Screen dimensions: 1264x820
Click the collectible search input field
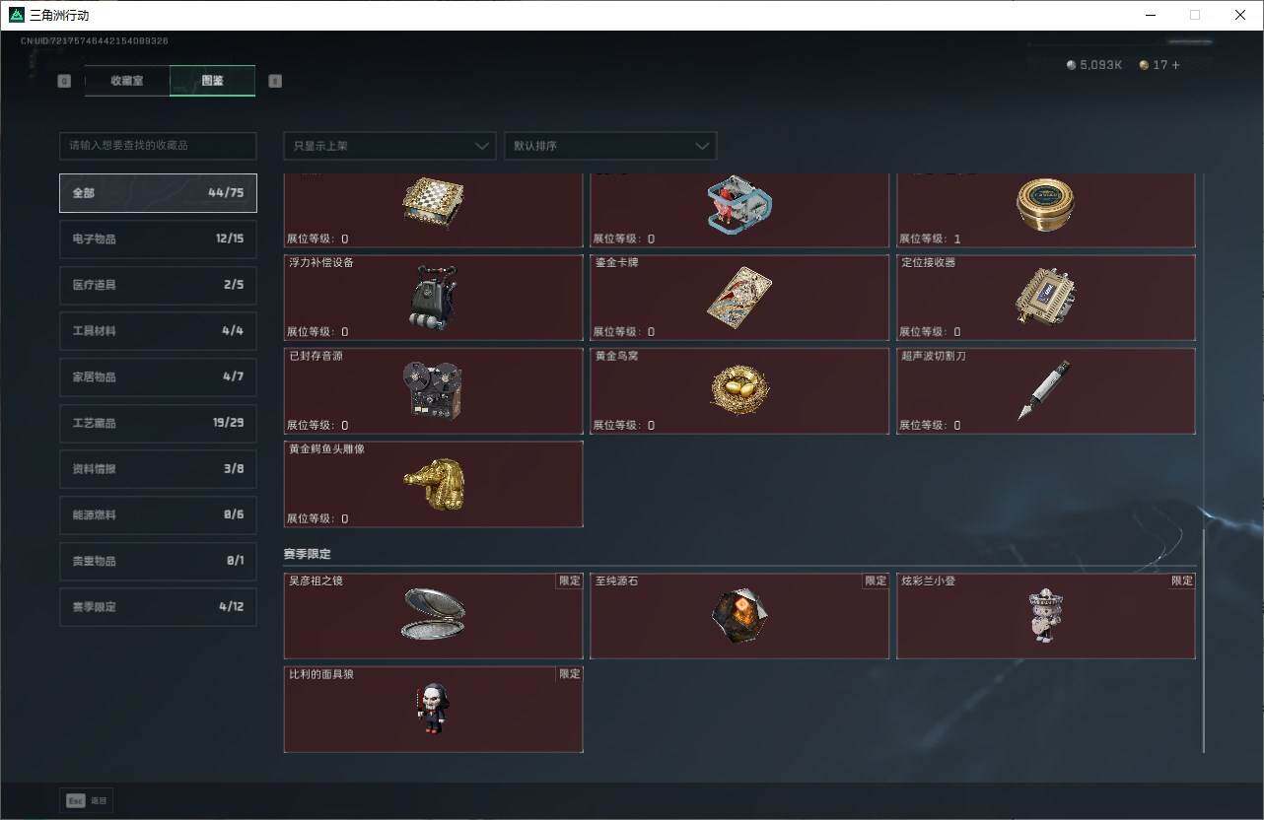(158, 146)
